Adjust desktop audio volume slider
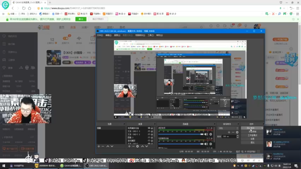Image resolution: width=301 pixels, height=169 pixels. tap(181, 134)
